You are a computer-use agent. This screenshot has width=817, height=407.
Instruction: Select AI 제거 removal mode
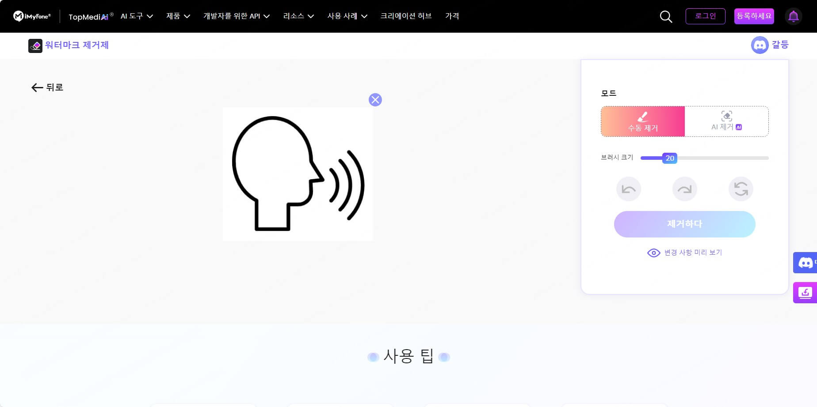pyautogui.click(x=726, y=121)
